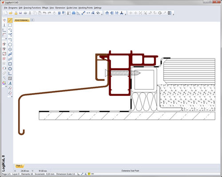Click the angle measurement icon in toolbar
The width and height of the screenshot is (222, 177).
point(78,13)
